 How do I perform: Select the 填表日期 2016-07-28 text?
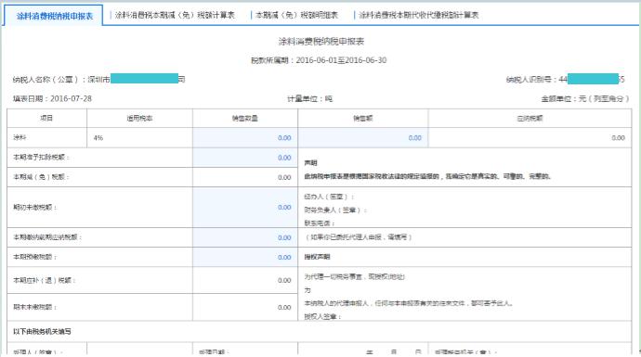[x=52, y=98]
